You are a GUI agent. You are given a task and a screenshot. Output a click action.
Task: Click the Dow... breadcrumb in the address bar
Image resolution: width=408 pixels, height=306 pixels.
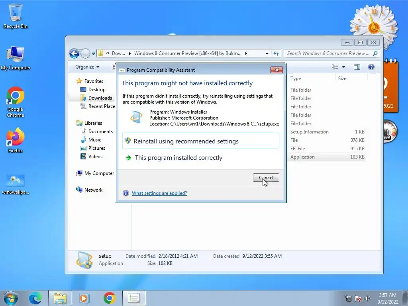click(x=118, y=53)
